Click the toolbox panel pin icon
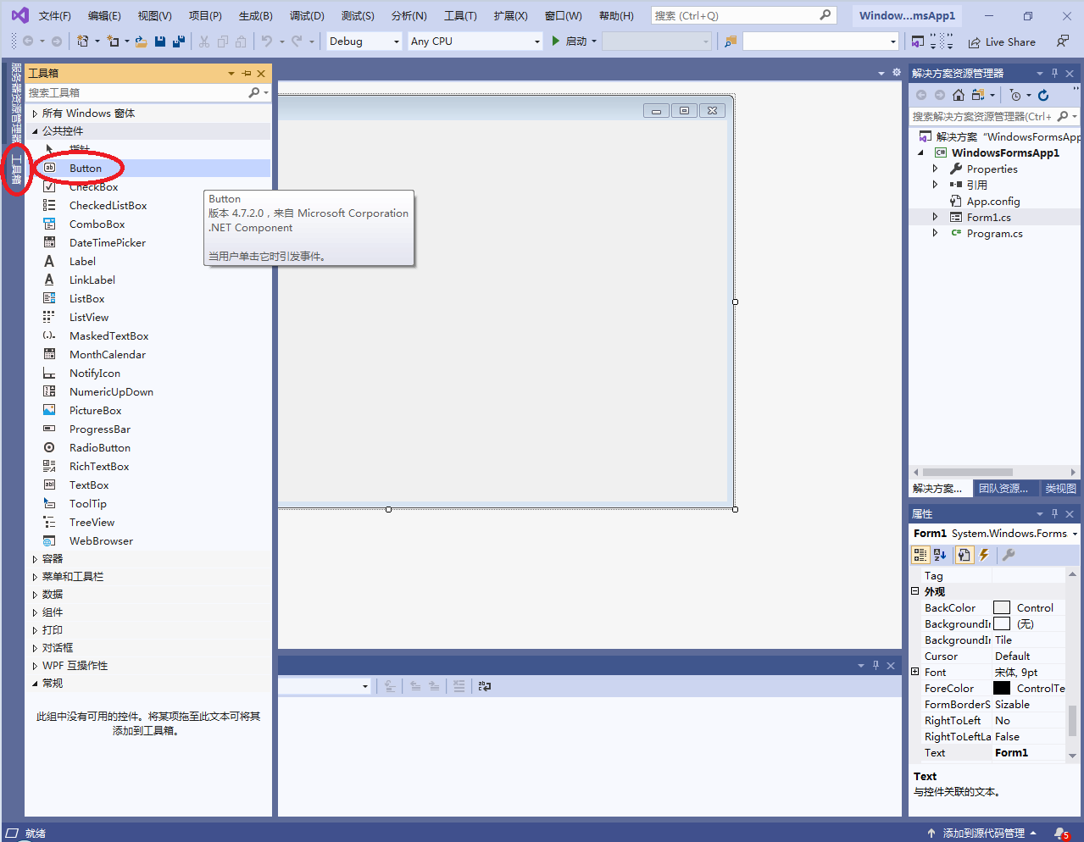Viewport: 1084px width, 842px height. click(247, 74)
